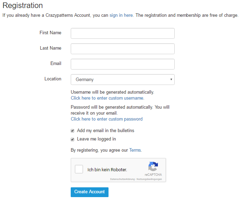
Task: Click the Location dropdown arrow
Action: coord(171,79)
